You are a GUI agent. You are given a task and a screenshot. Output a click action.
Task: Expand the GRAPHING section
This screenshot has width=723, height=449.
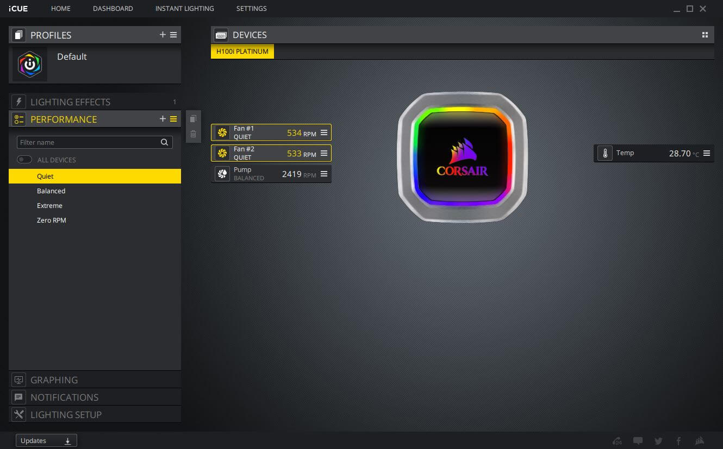tap(95, 380)
